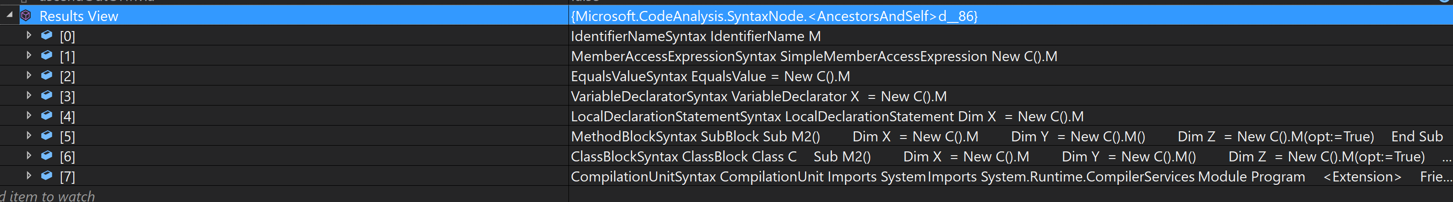Click the LocalDeclarationStatementSyntax value
Screen dimensions: 1453x202
click(827, 117)
